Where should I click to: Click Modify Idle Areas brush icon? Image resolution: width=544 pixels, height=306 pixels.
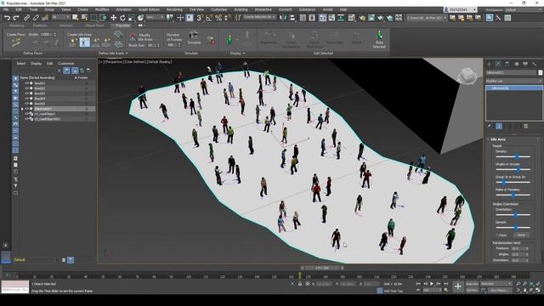tap(133, 37)
